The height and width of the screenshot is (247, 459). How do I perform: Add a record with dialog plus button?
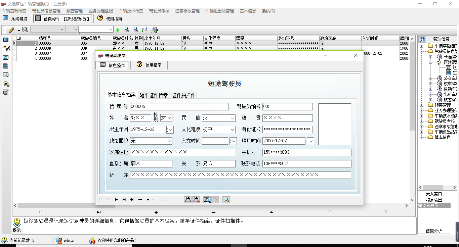(132, 200)
